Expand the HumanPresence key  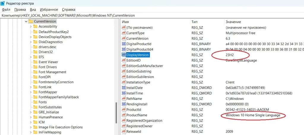coord(31,117)
